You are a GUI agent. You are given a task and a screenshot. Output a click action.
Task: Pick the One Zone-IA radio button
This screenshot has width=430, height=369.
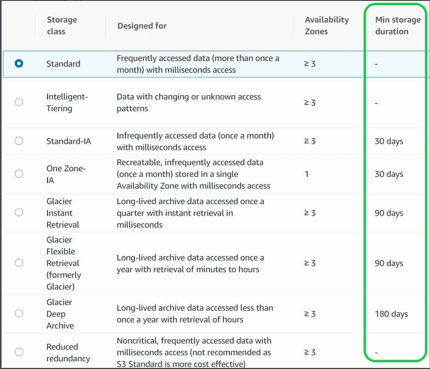19,174
